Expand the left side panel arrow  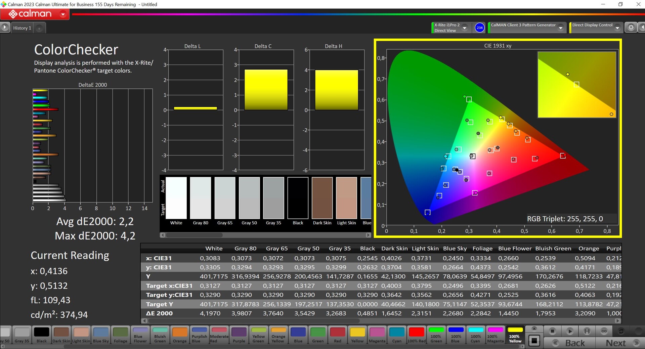5,28
